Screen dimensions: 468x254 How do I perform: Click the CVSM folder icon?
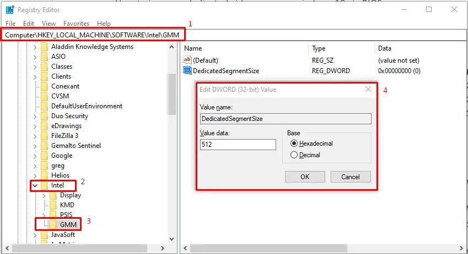44,96
